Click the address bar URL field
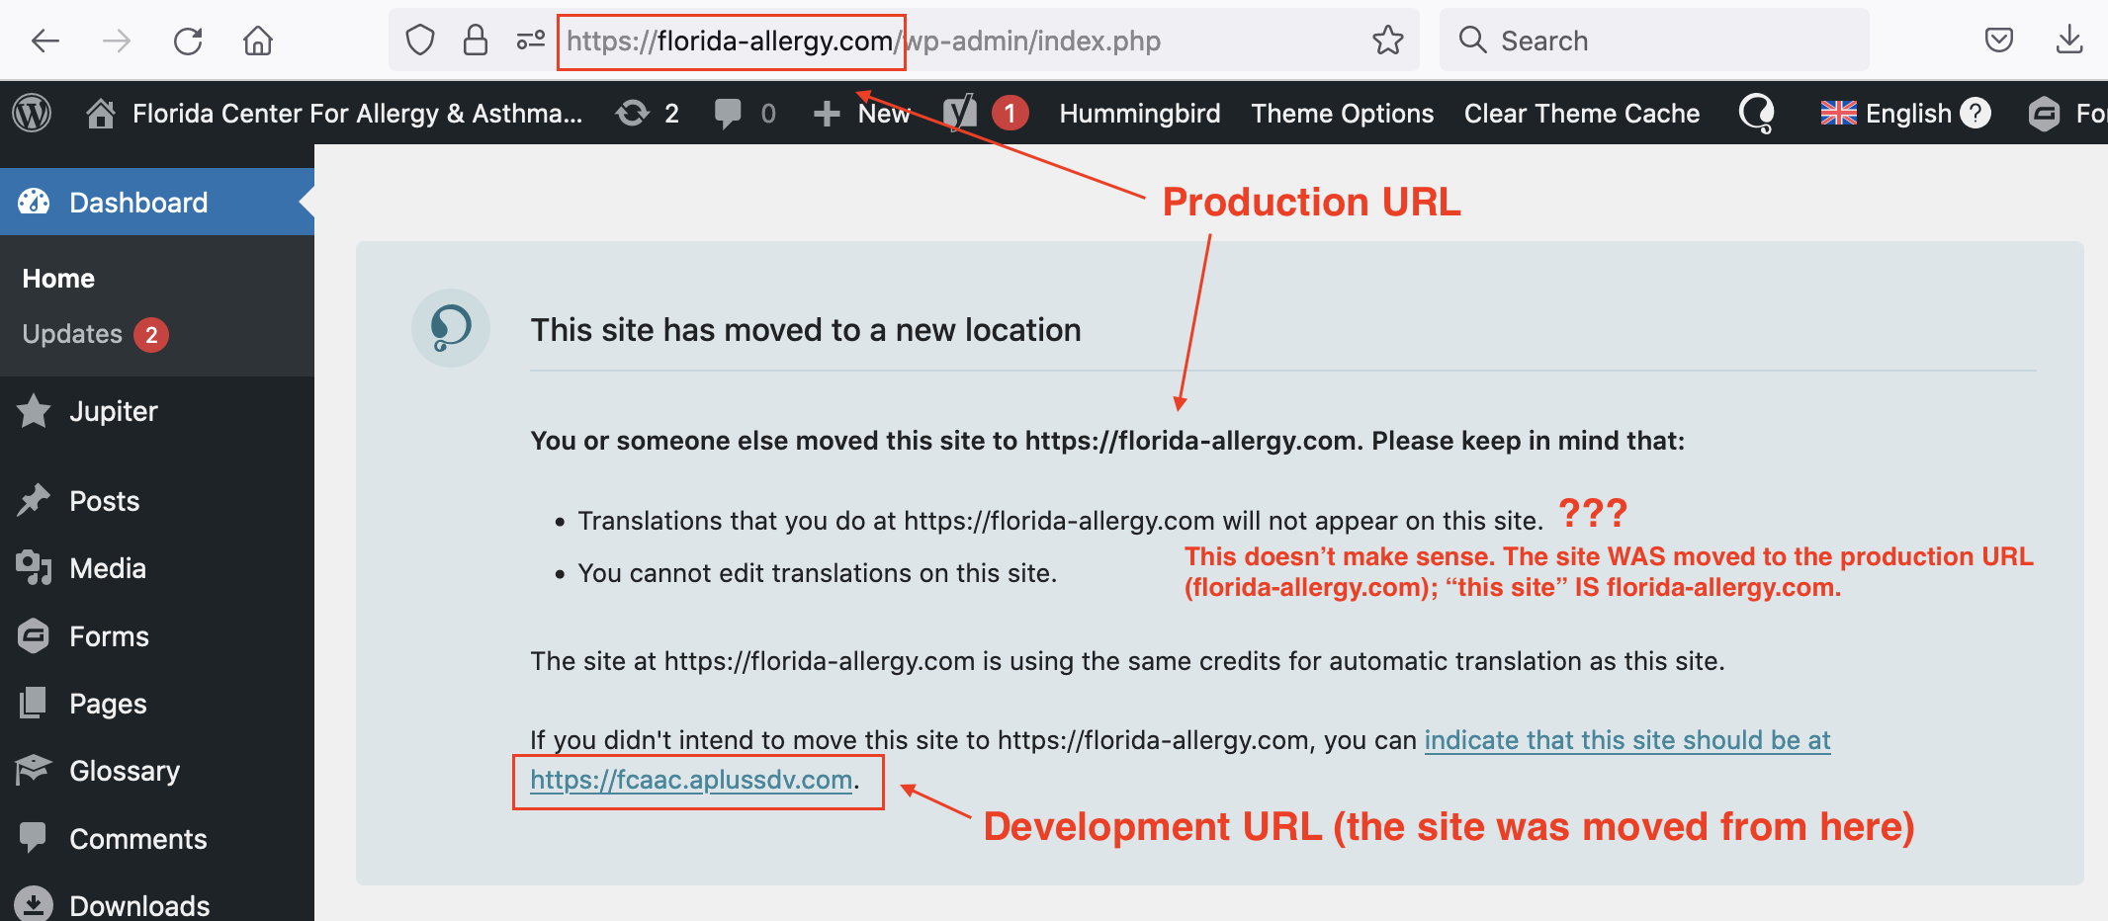This screenshot has height=921, width=2108. (904, 41)
